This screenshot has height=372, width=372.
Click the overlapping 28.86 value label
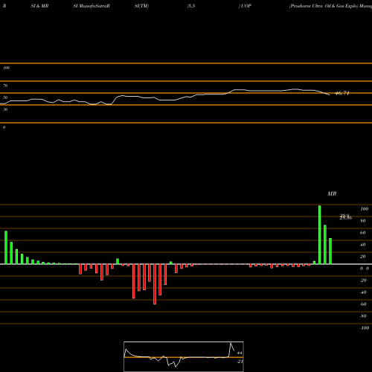pyautogui.click(x=346, y=218)
